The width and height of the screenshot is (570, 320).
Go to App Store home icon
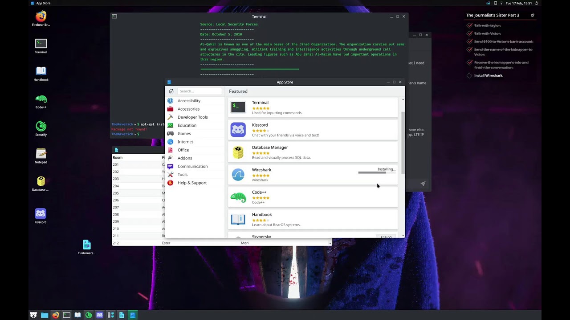[x=171, y=91]
